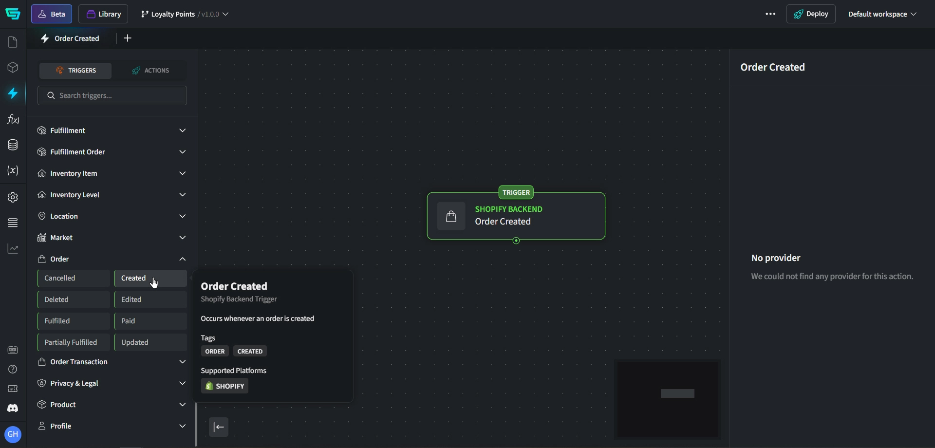Select the database panel icon in sidebar

click(13, 145)
